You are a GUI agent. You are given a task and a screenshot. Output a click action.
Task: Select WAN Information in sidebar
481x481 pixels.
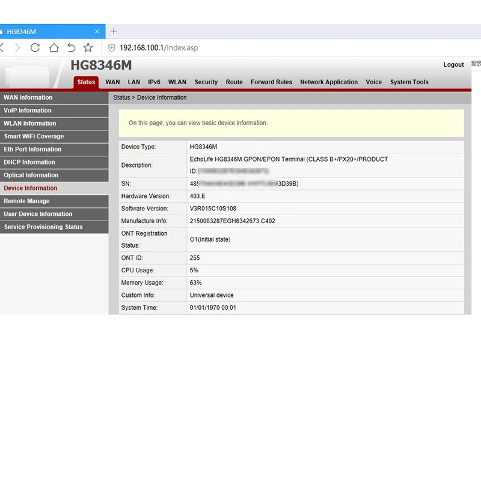(54, 97)
